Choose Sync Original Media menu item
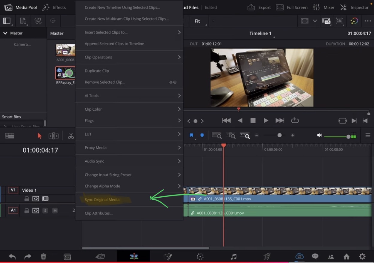This screenshot has height=263, width=374. point(102,200)
